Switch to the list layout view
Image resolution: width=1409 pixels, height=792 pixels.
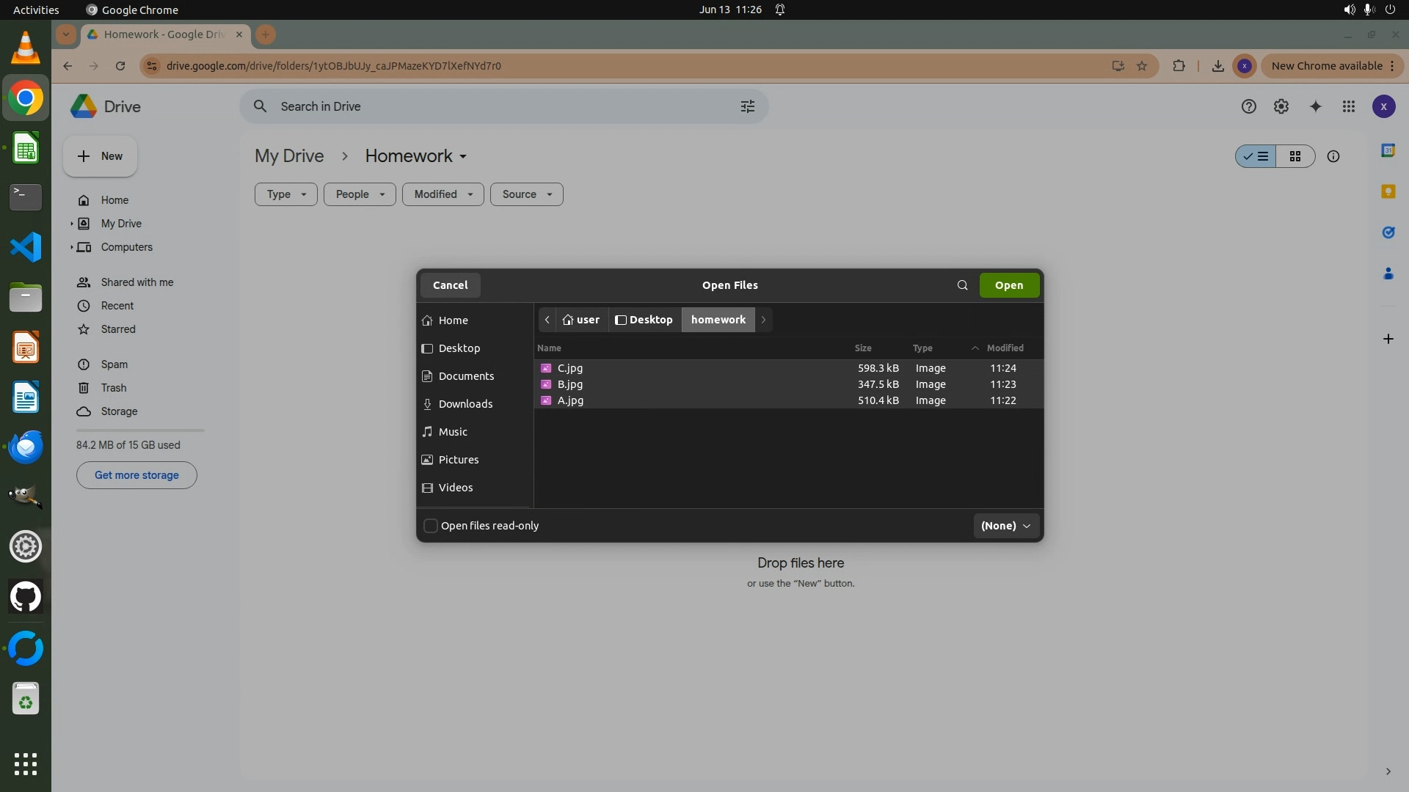[1256, 156]
